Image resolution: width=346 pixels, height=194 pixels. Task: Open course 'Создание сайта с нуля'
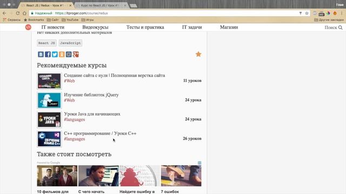click(114, 75)
